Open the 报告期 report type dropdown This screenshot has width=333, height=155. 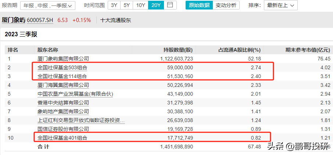point(47,5)
